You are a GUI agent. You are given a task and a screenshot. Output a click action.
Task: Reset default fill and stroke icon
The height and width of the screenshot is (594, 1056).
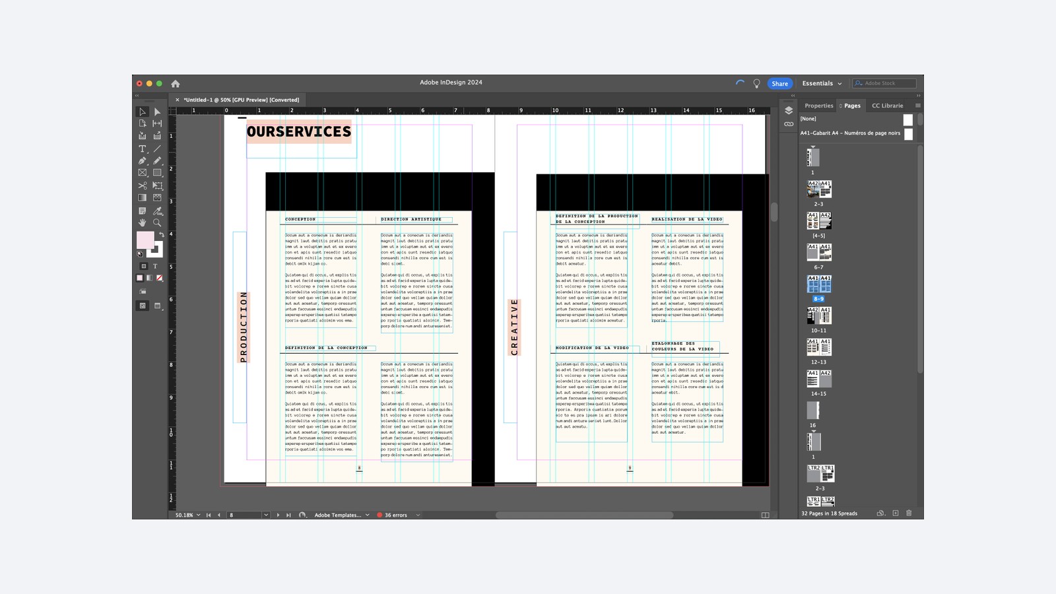139,254
